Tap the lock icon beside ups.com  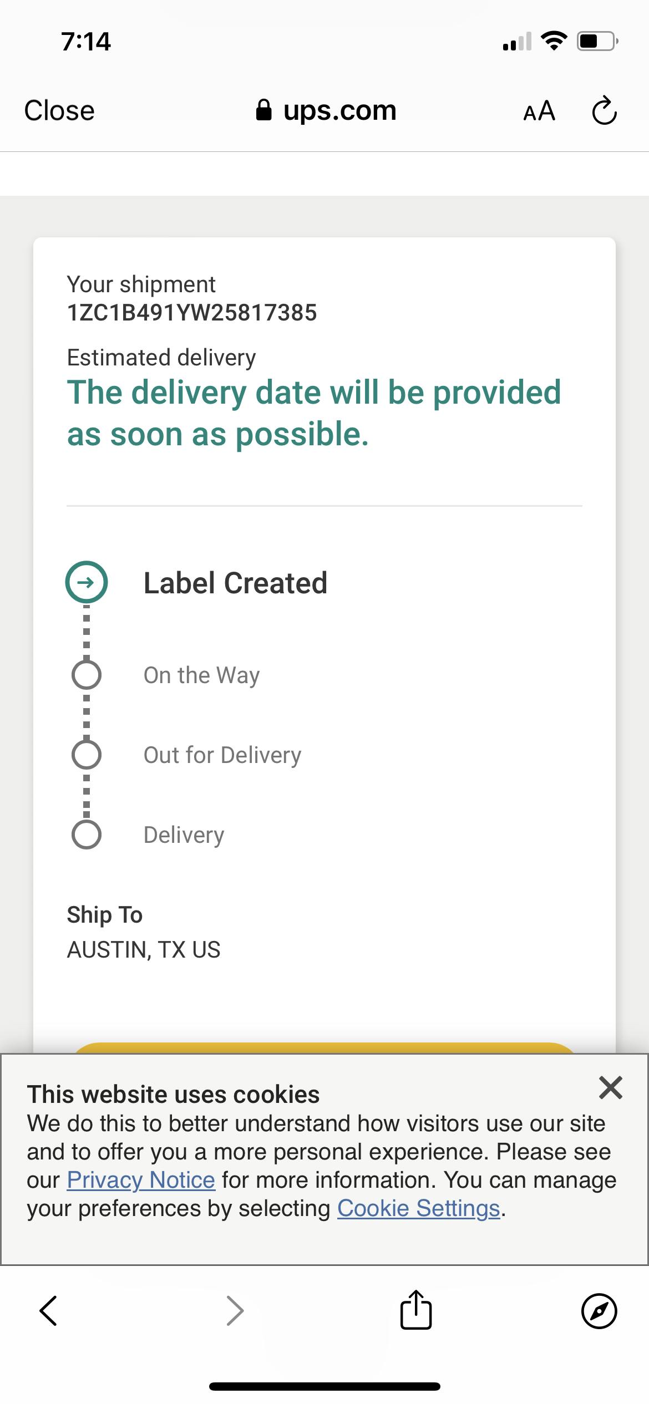click(263, 110)
